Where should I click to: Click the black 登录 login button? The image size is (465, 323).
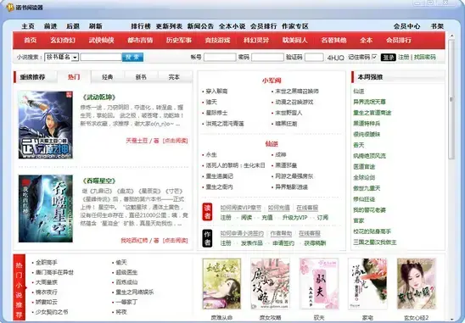point(388,57)
